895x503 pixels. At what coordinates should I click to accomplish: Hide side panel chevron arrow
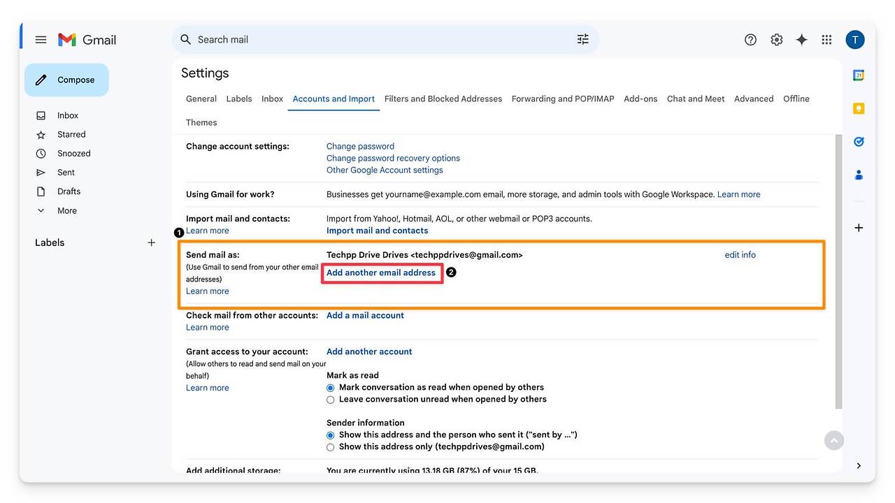(x=859, y=466)
